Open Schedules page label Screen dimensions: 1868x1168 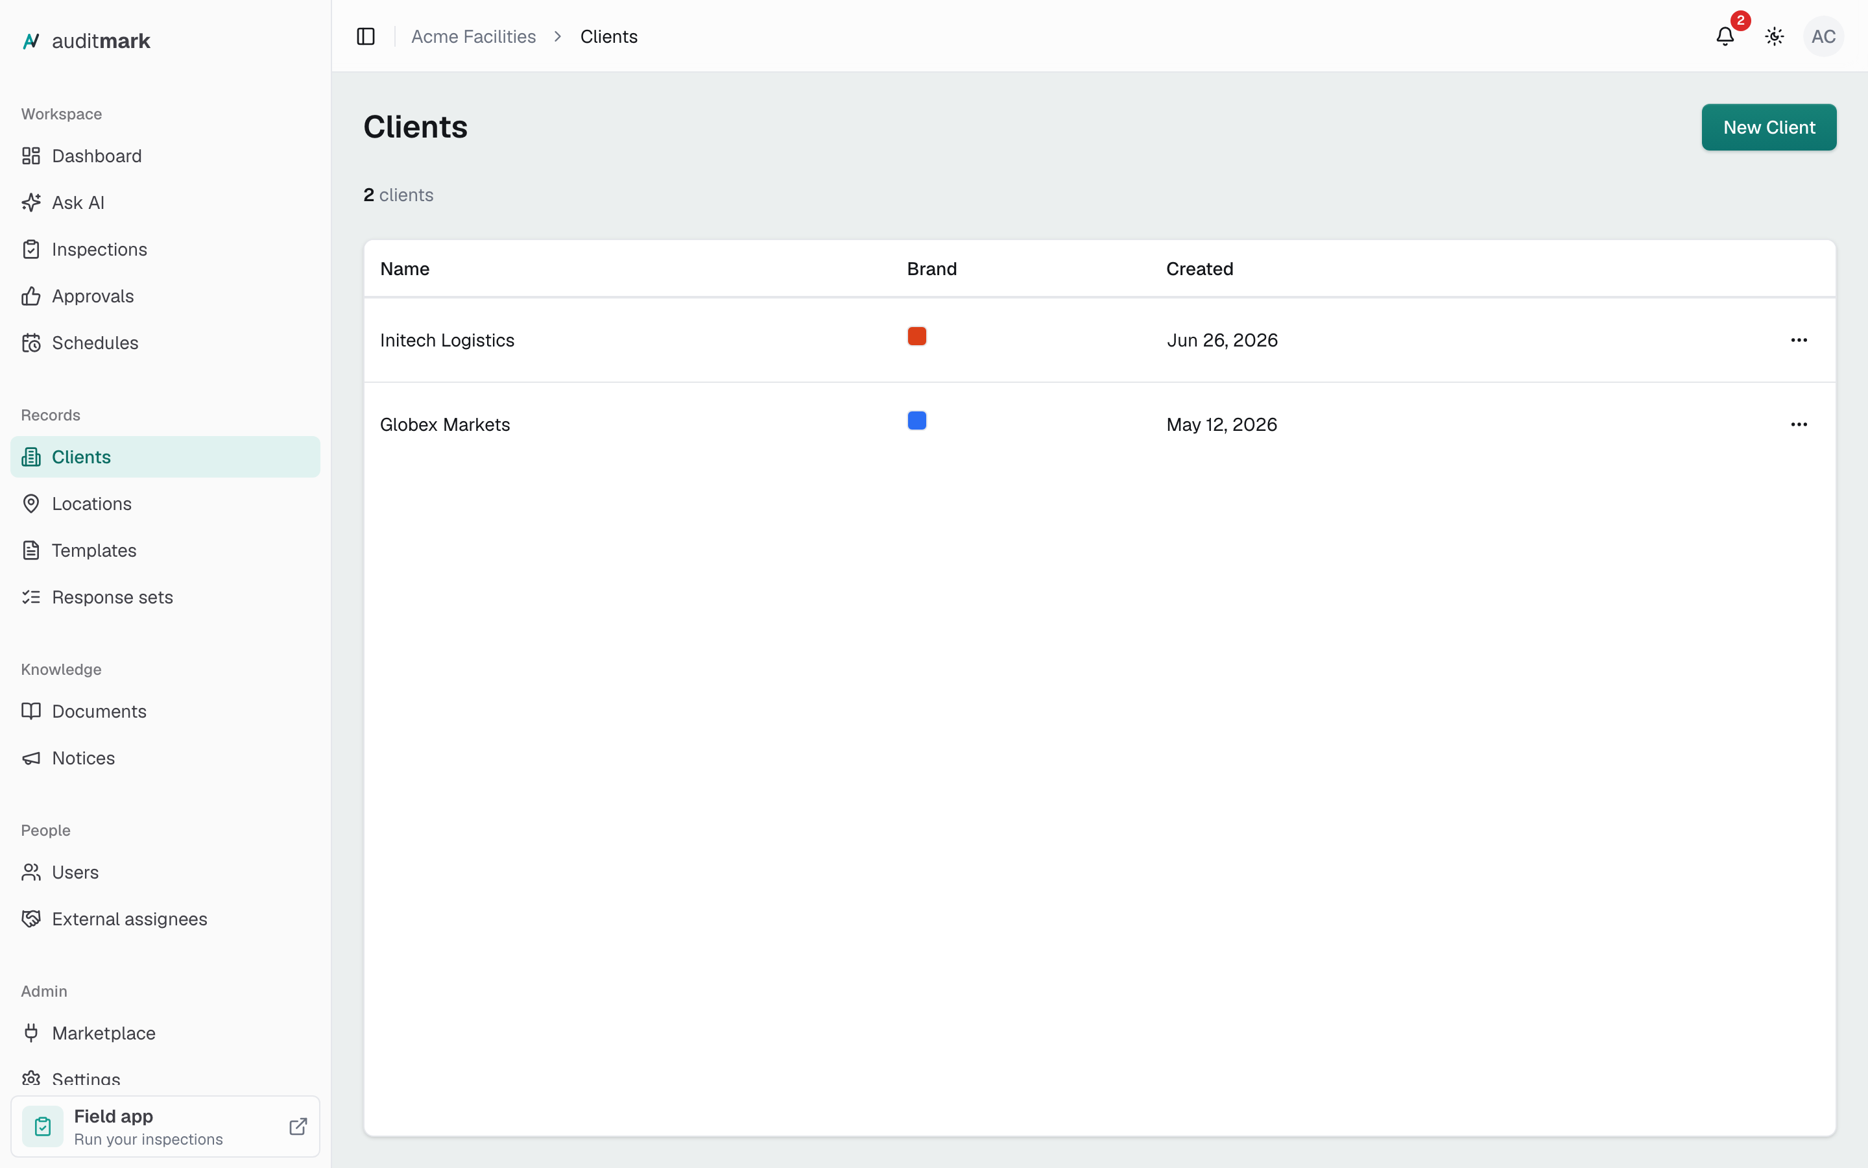[x=95, y=343]
